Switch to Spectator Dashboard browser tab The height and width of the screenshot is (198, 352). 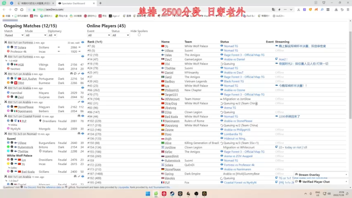(x=76, y=4)
